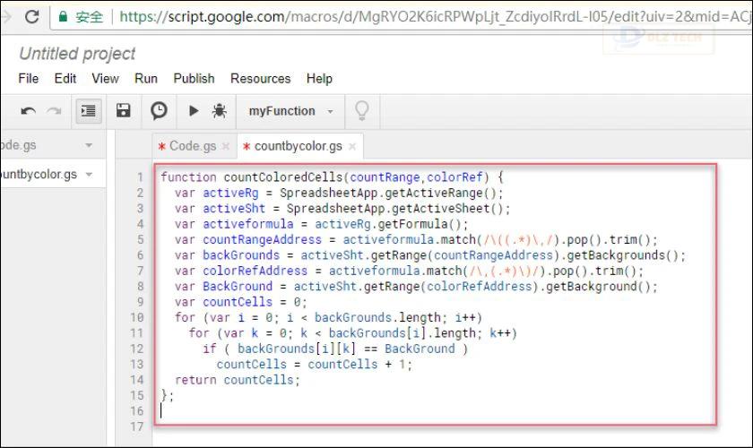The height and width of the screenshot is (448, 753).
Task: Select Code.gs in the file sidebar
Action: pyautogui.click(x=18, y=145)
